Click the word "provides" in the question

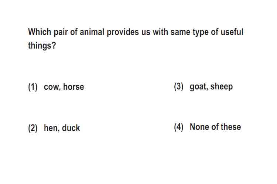[x=123, y=32]
